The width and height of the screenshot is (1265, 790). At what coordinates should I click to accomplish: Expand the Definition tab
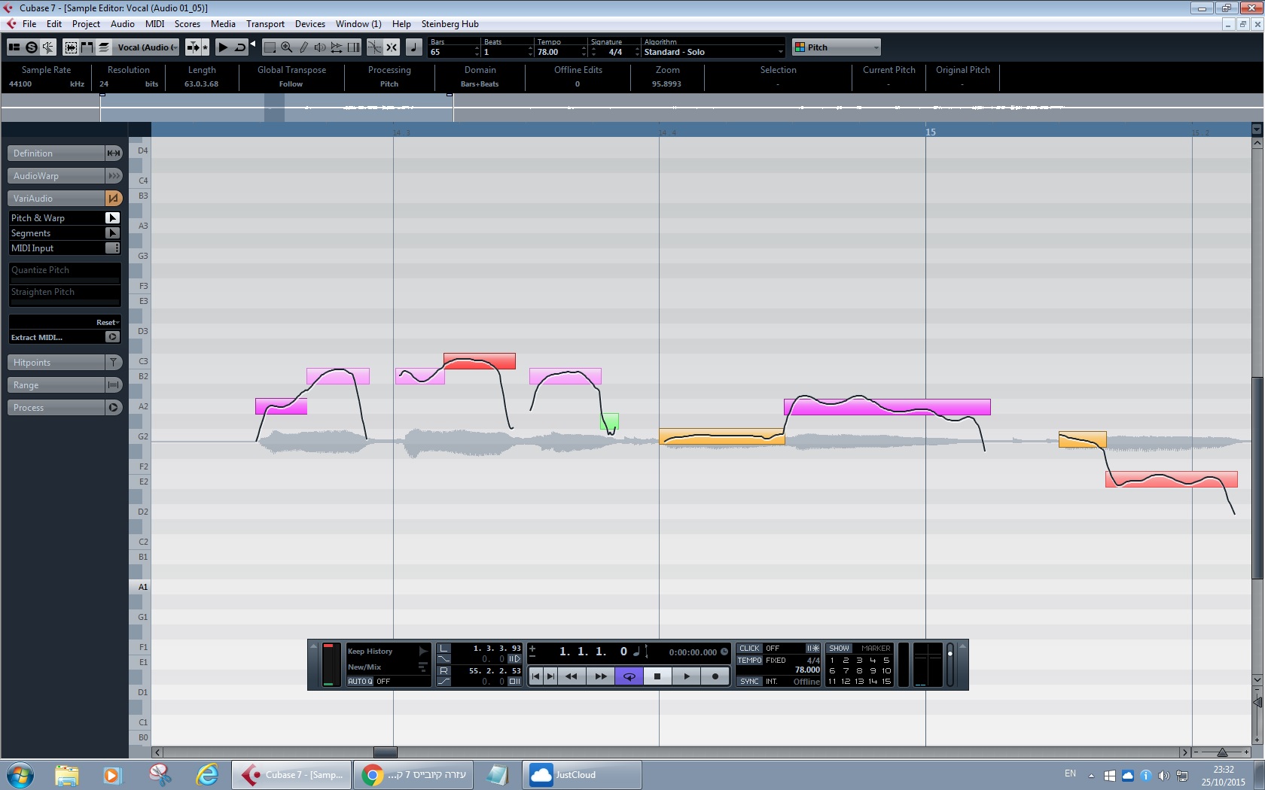click(x=56, y=153)
